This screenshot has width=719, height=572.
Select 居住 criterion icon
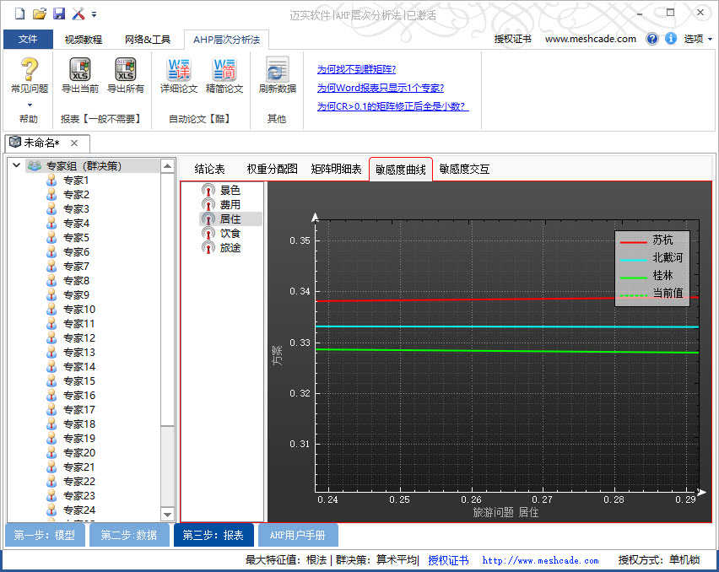click(x=208, y=219)
